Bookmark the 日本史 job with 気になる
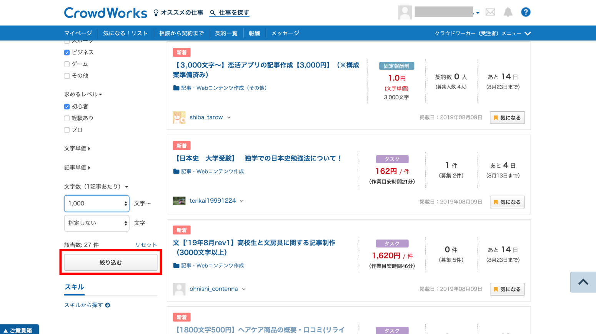596x334 pixels. click(507, 202)
